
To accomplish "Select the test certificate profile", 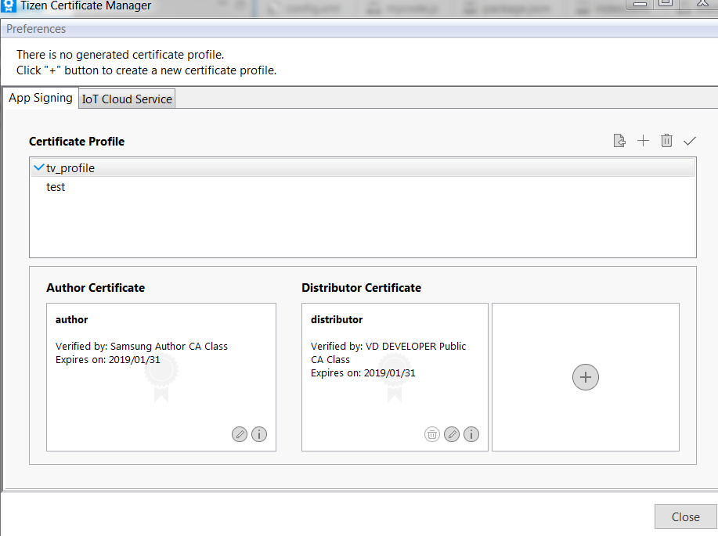I will [x=56, y=187].
